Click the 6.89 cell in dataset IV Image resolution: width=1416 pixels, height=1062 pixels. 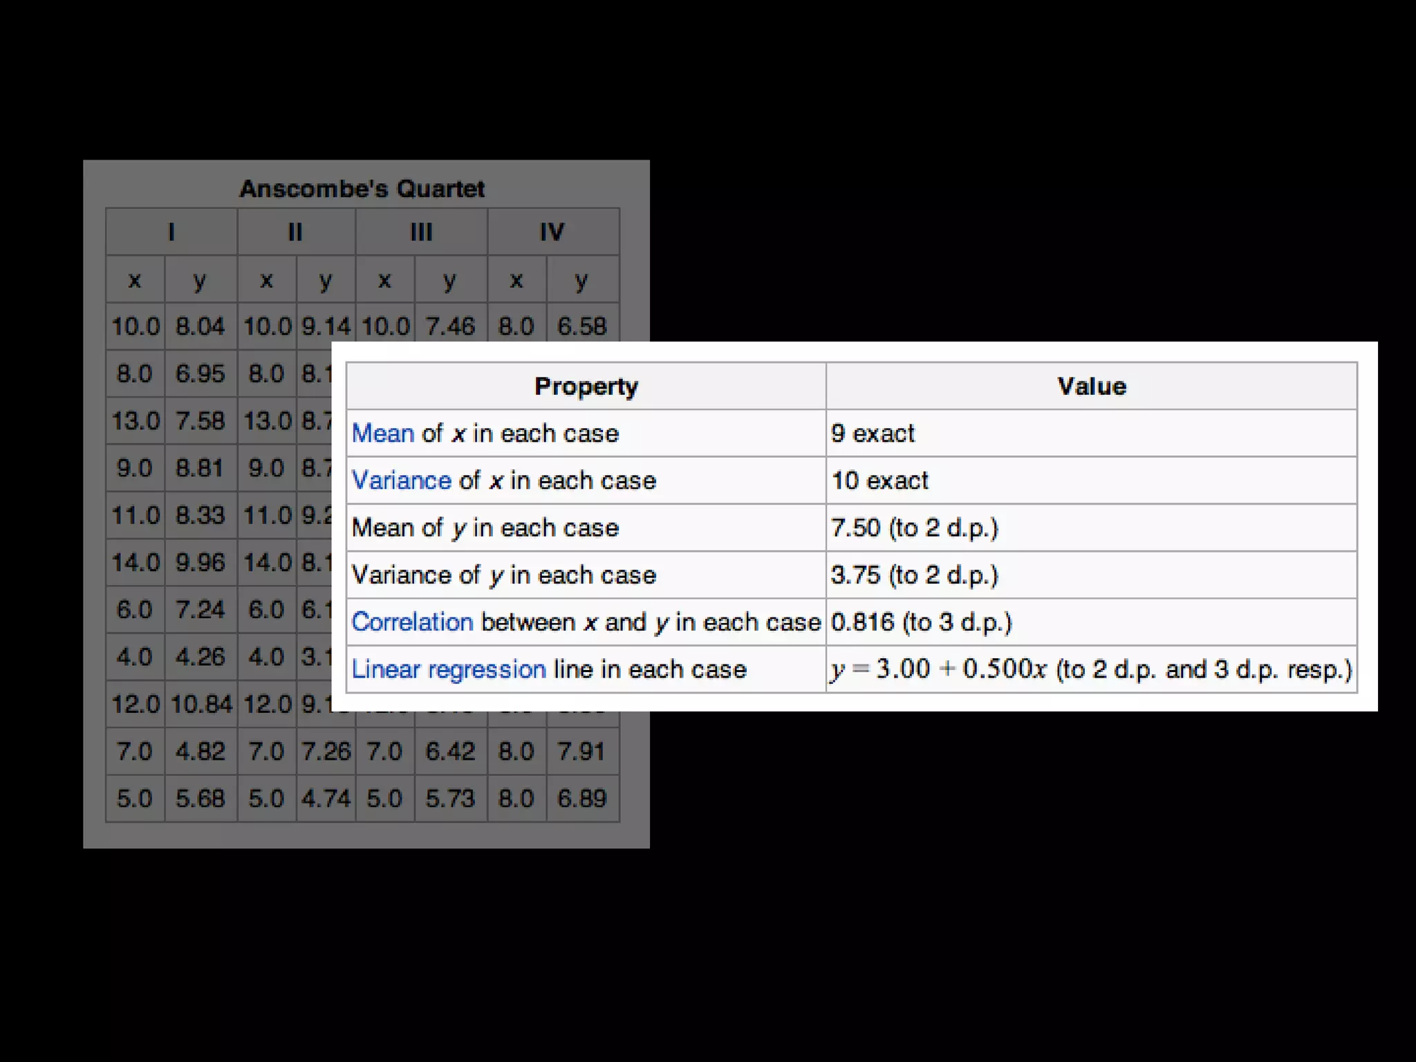[x=582, y=799]
